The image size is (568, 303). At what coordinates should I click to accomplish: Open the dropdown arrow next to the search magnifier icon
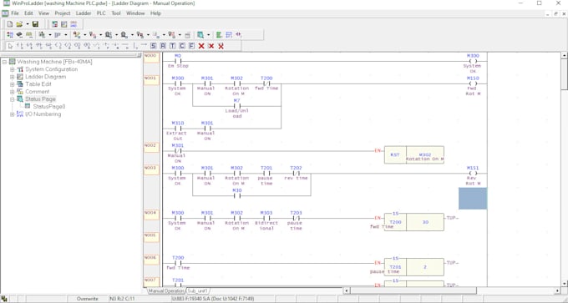(x=208, y=35)
